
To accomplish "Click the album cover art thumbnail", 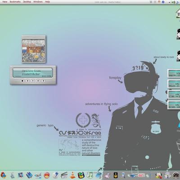I will tap(33, 51).
